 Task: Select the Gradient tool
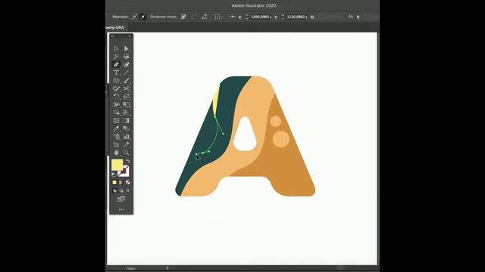(x=127, y=121)
